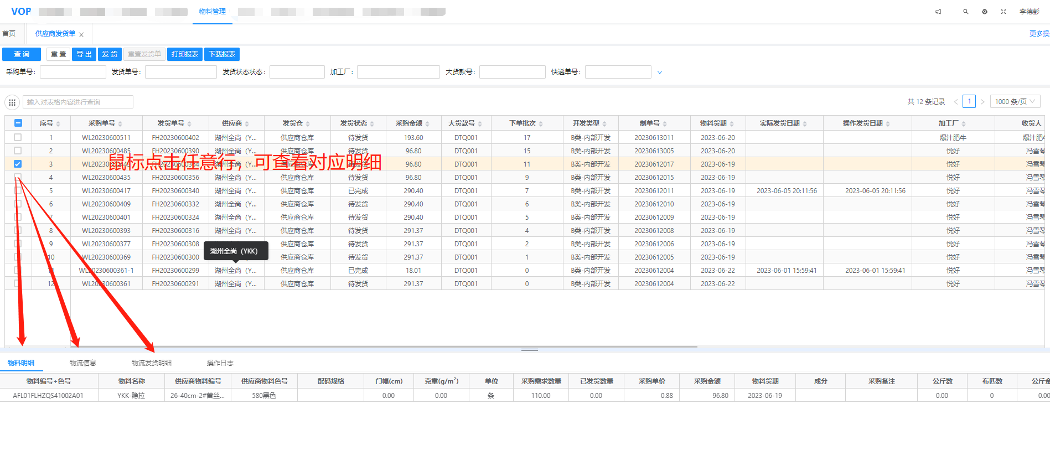This screenshot has width=1050, height=471.
Task: Close the 供应商发货单 tab
Action: coord(81,35)
